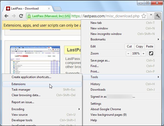
Task: Open the toolbar overflow chevron
Action: click(151, 16)
